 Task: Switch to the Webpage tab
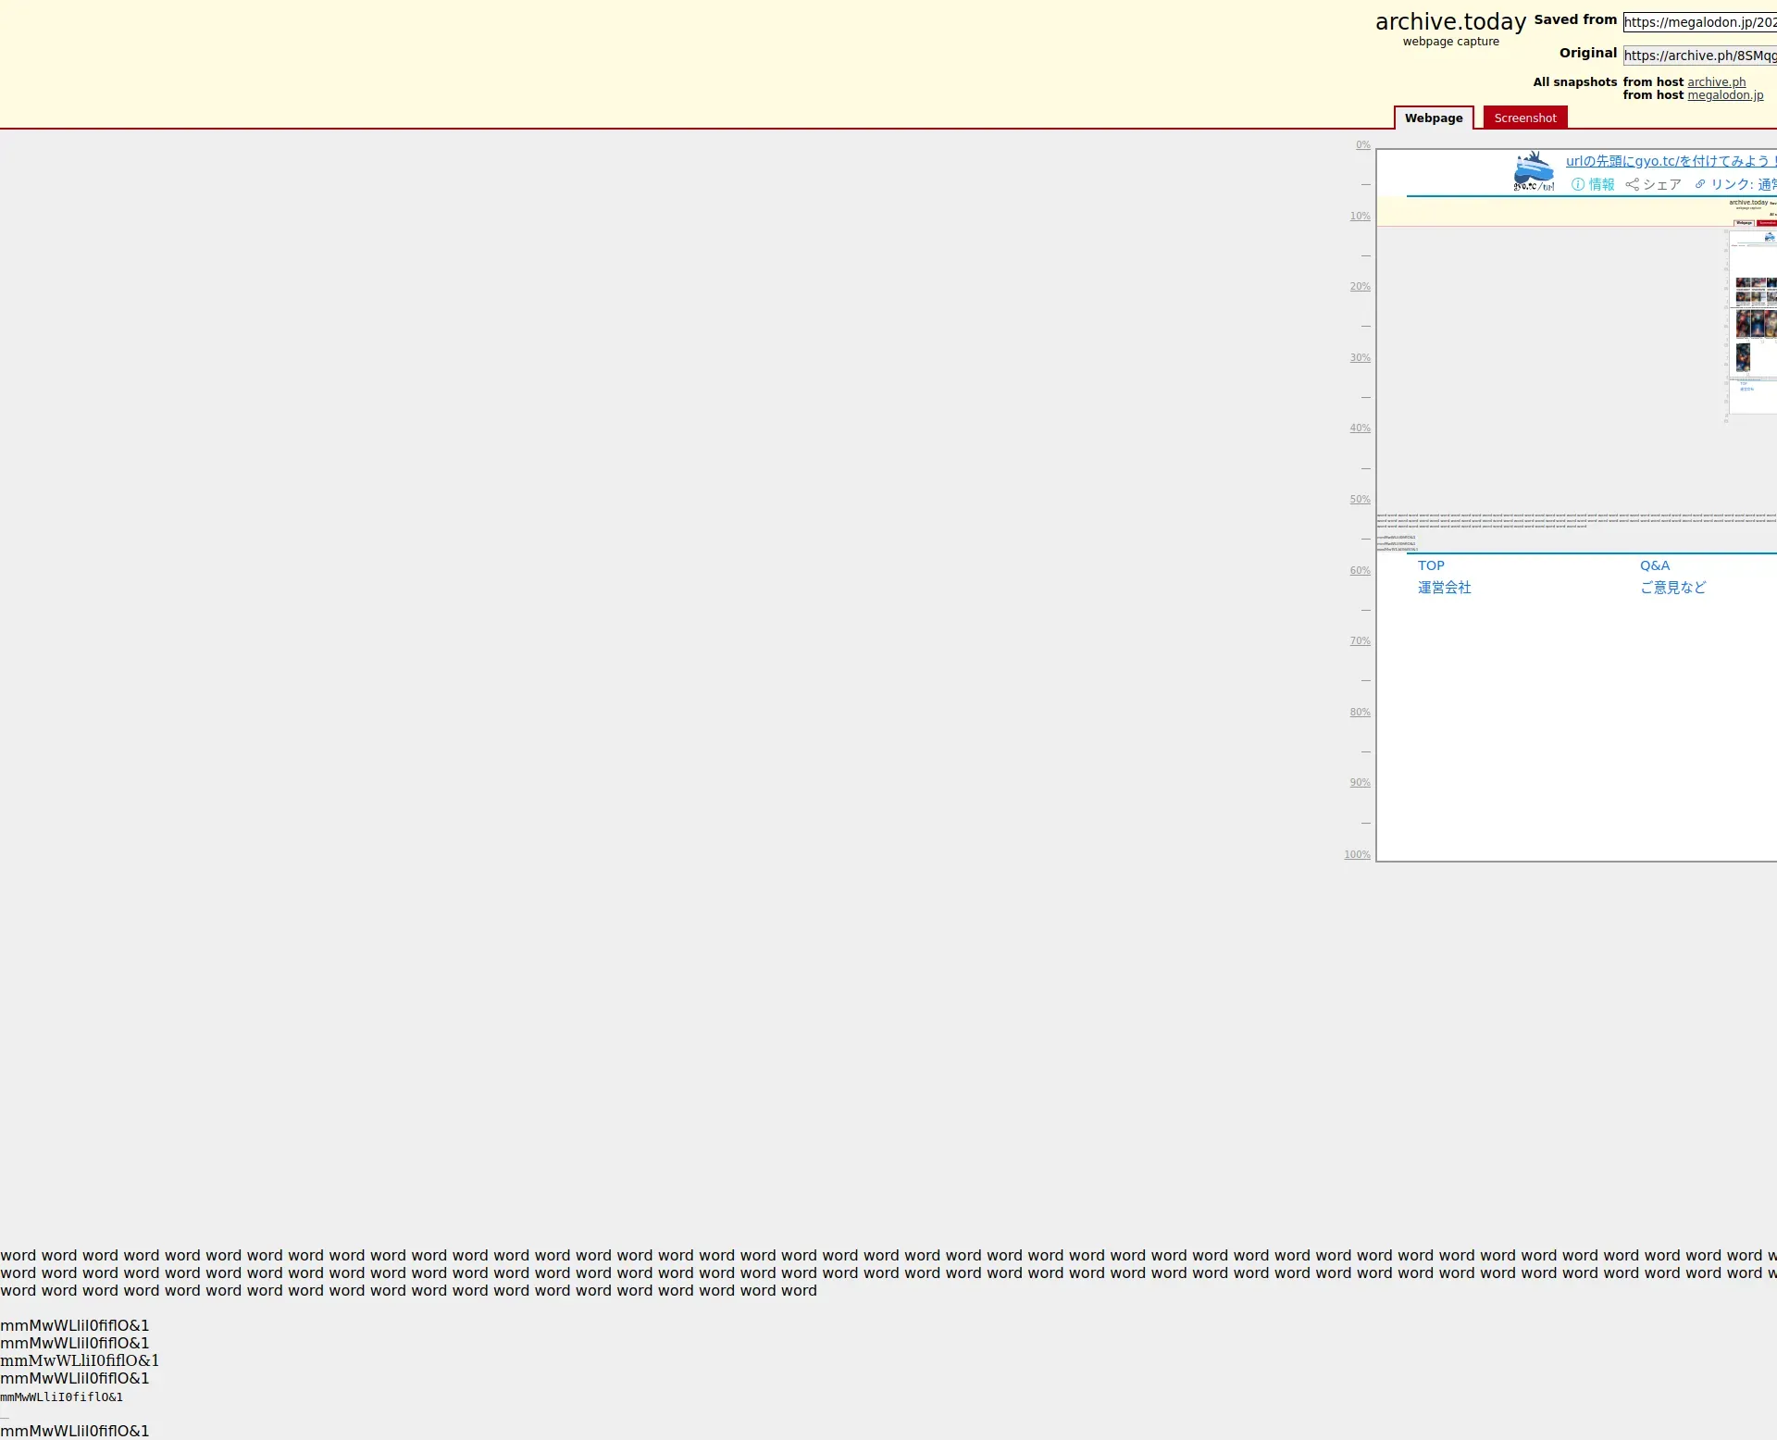[1433, 118]
